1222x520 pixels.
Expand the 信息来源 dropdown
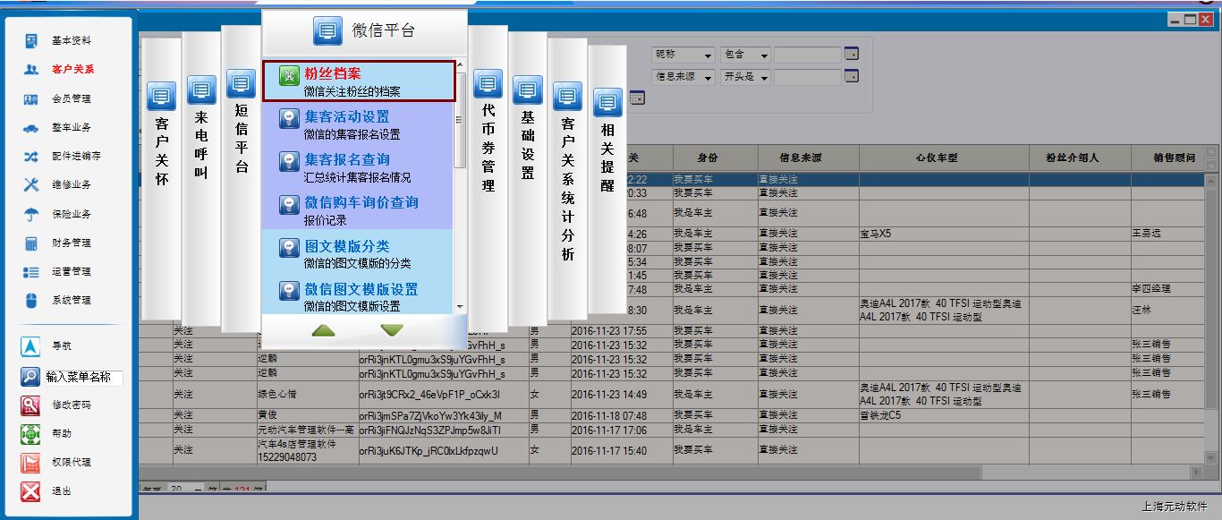tap(709, 78)
